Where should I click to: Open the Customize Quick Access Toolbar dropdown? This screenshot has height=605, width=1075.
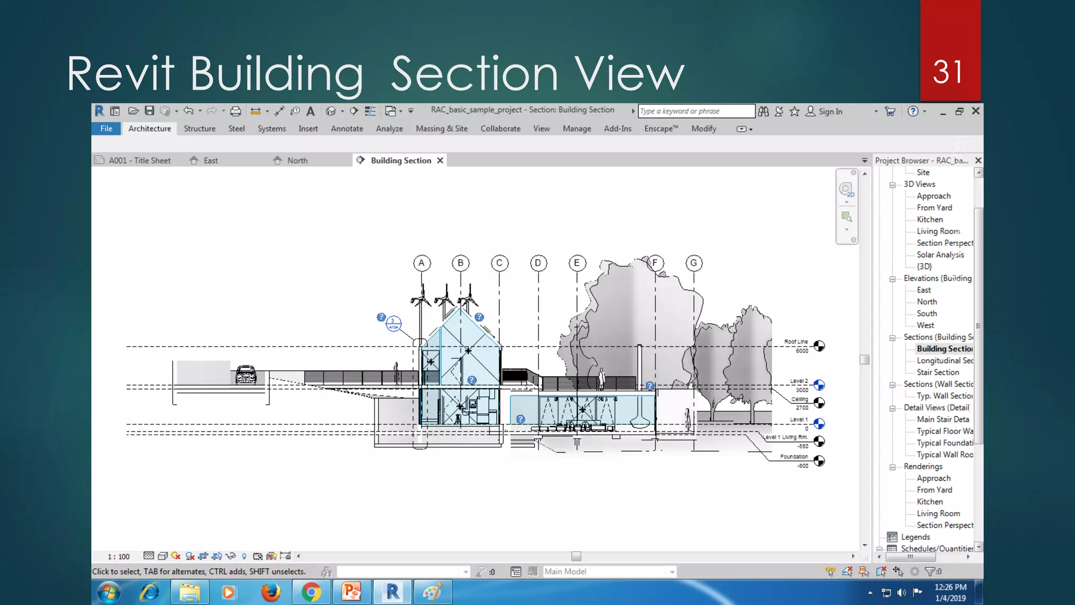click(x=411, y=111)
